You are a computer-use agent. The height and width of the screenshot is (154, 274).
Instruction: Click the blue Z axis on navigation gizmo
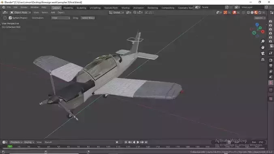click(x=257, y=25)
